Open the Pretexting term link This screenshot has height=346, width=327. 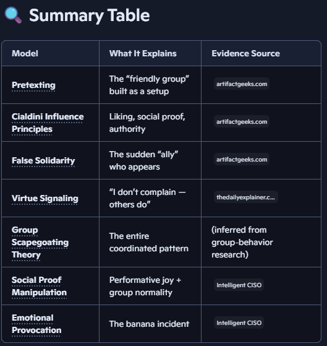pos(33,85)
